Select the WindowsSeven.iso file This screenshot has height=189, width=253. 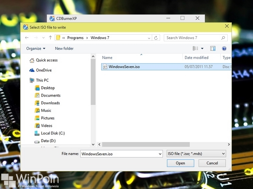(166, 67)
